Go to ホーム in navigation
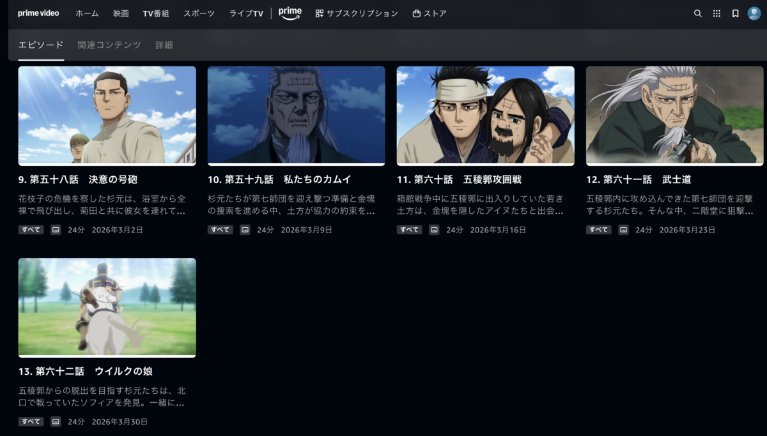The height and width of the screenshot is (436, 767). coord(87,13)
